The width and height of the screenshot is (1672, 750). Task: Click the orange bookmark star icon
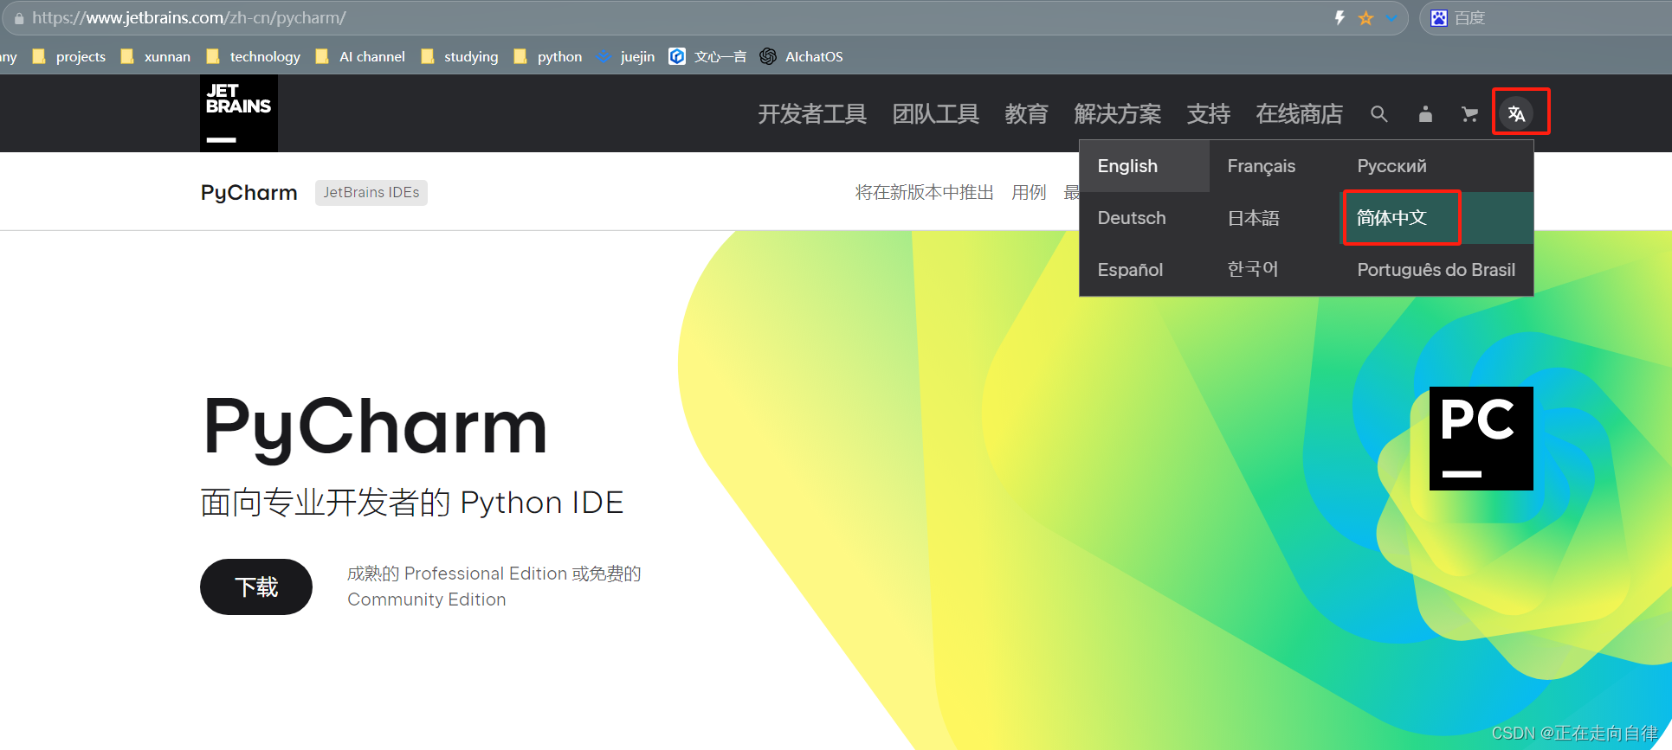(x=1365, y=18)
